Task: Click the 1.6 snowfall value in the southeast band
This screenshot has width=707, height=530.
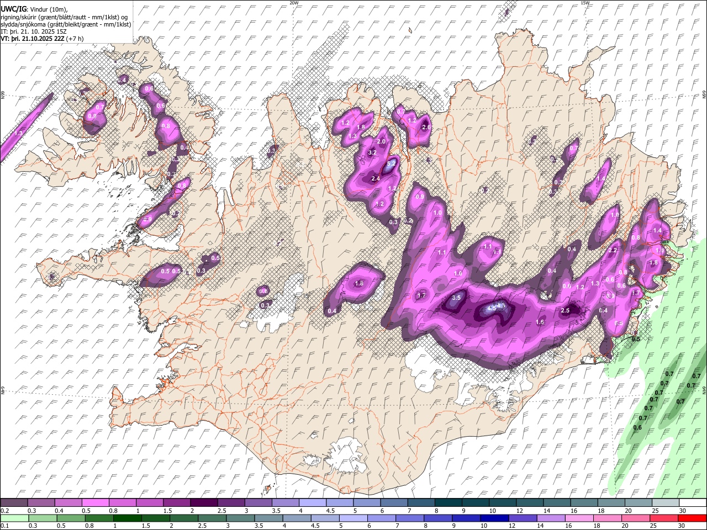Action: pyautogui.click(x=540, y=322)
